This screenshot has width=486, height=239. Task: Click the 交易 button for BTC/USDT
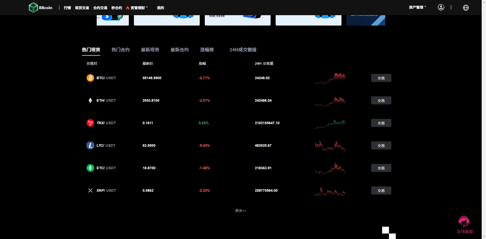click(x=381, y=78)
